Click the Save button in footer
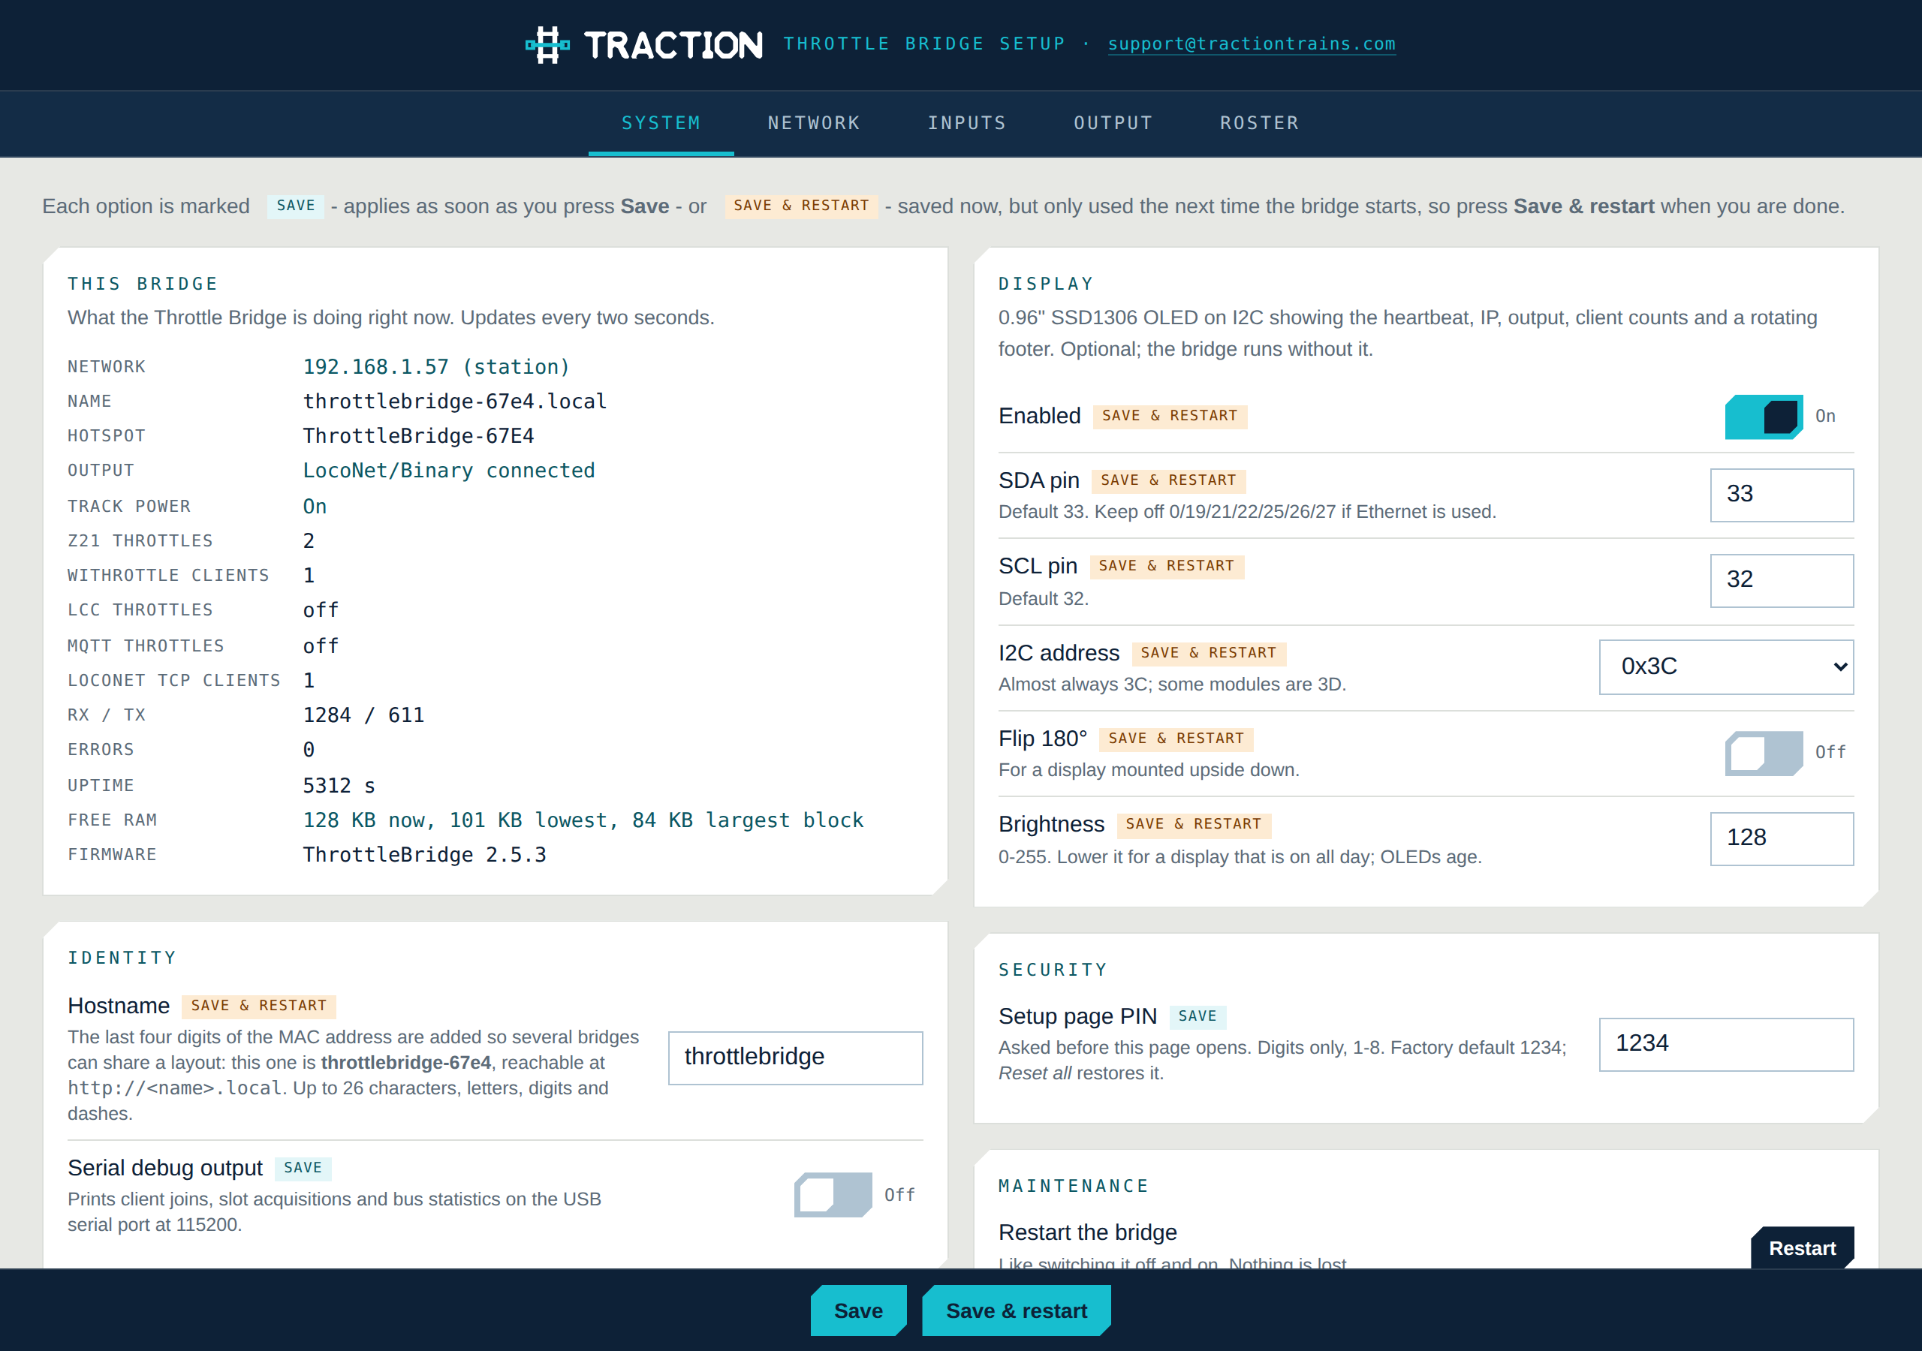The width and height of the screenshot is (1922, 1351). click(858, 1310)
